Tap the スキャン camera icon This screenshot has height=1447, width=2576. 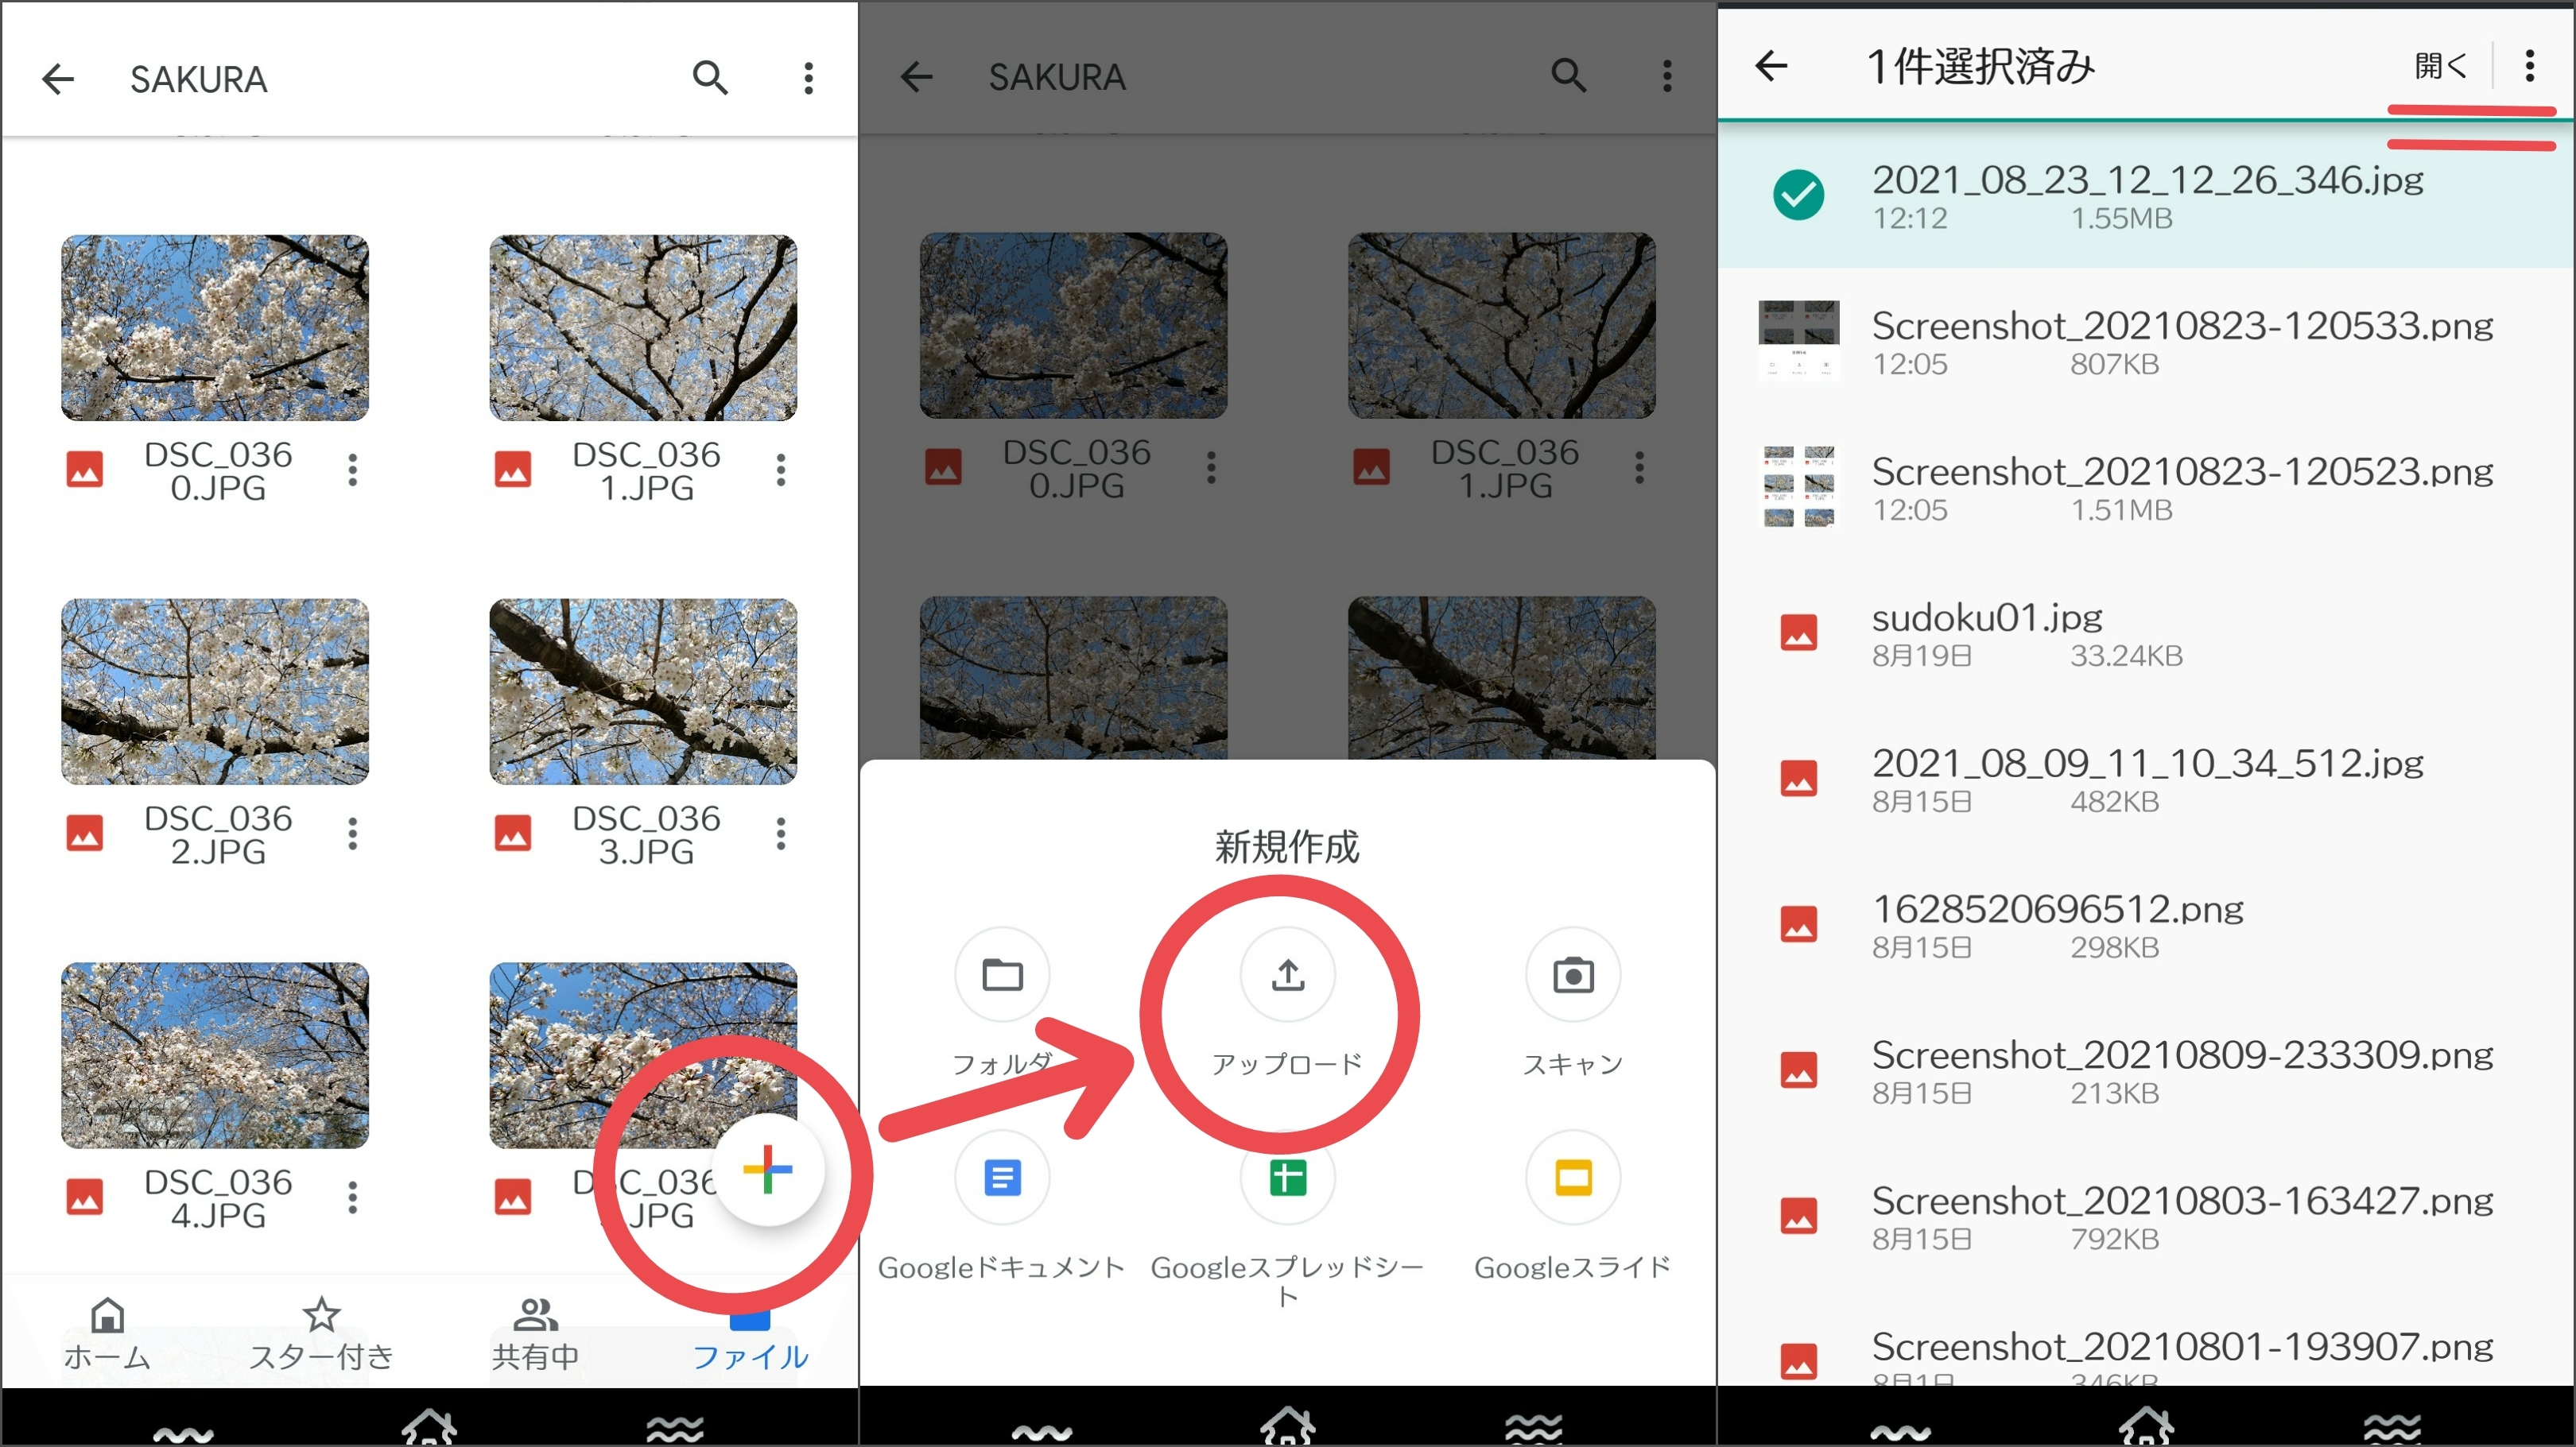tap(1572, 974)
